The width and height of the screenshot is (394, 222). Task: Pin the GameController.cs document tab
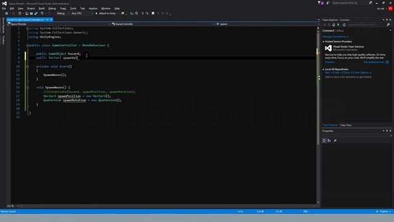point(47,19)
